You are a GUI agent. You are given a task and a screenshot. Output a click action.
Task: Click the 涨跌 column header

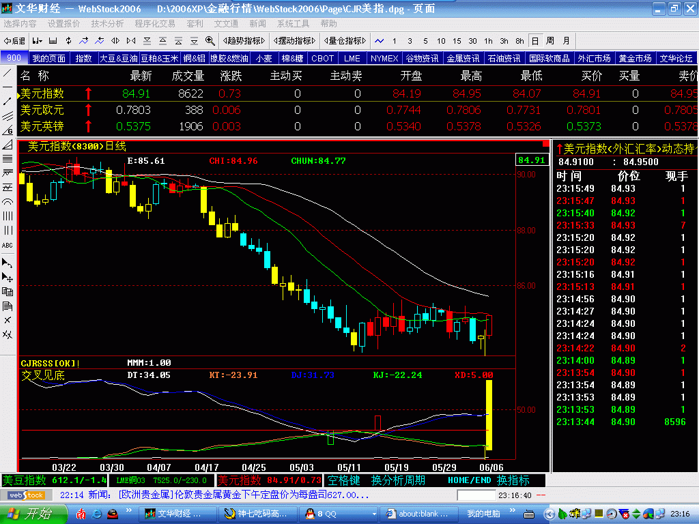[231, 76]
